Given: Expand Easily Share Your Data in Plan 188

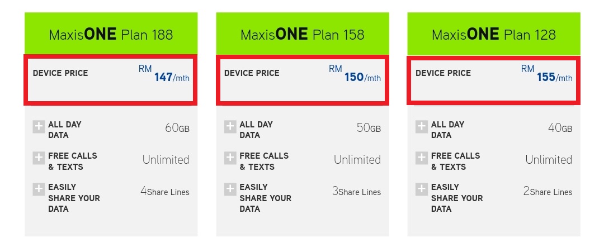Looking at the screenshot, I should click(x=39, y=189).
